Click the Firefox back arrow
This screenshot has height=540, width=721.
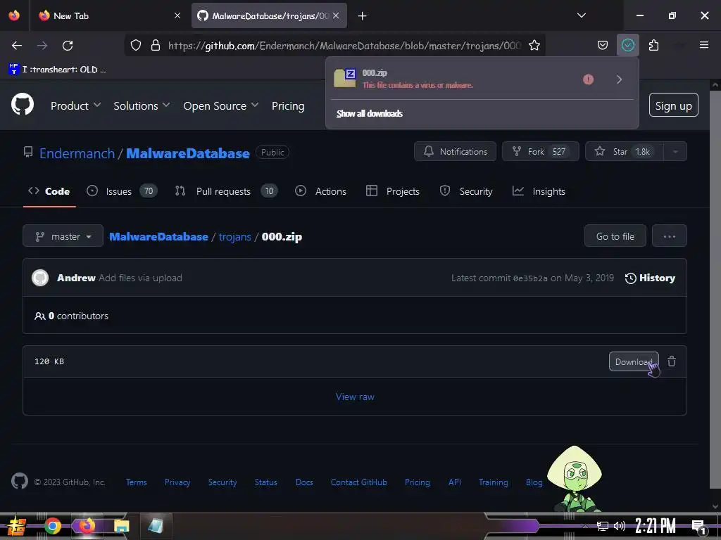click(17, 46)
